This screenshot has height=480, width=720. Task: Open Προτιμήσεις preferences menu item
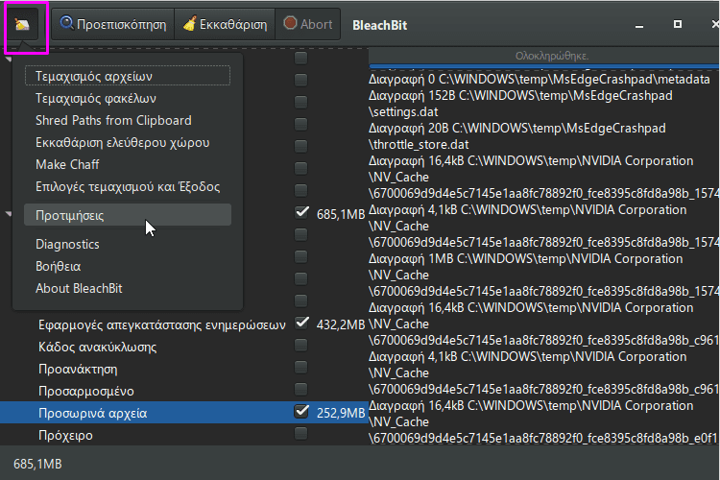[x=127, y=215]
